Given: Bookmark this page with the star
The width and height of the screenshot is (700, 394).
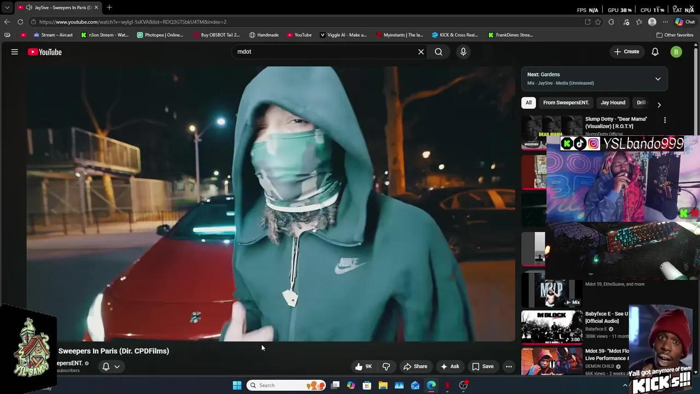Looking at the screenshot, I should click(598, 22).
